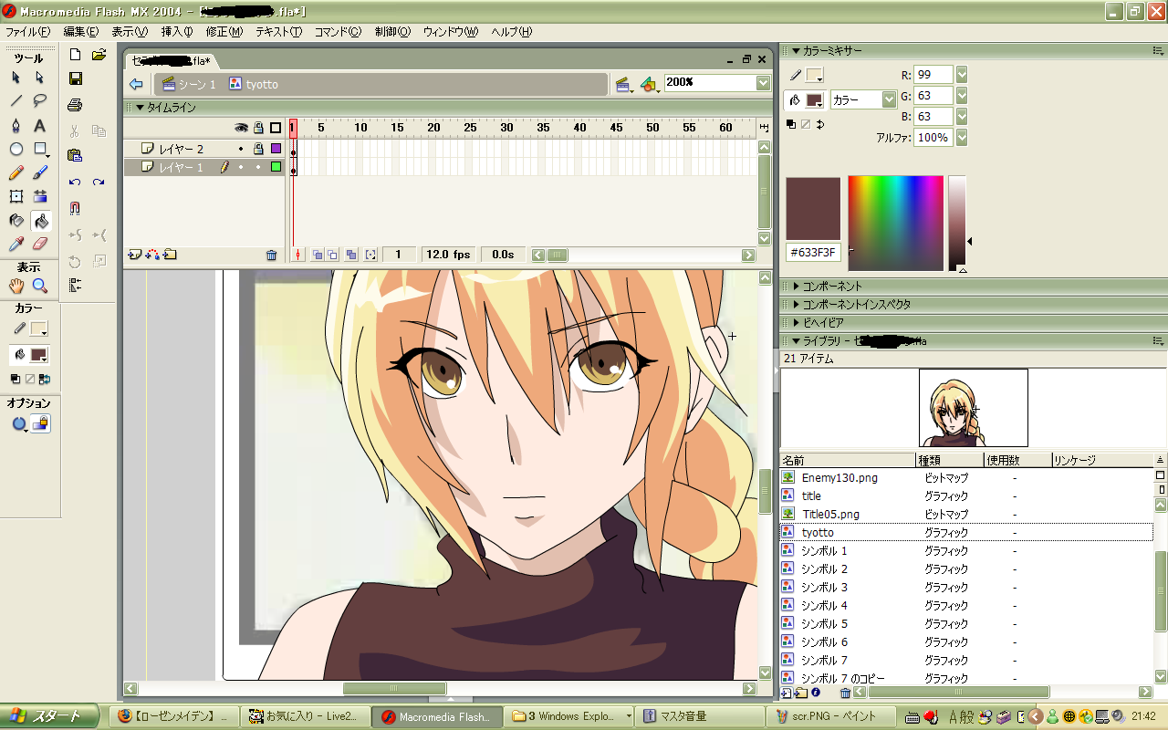Click the Print icon
The height and width of the screenshot is (730, 1168).
tap(76, 104)
